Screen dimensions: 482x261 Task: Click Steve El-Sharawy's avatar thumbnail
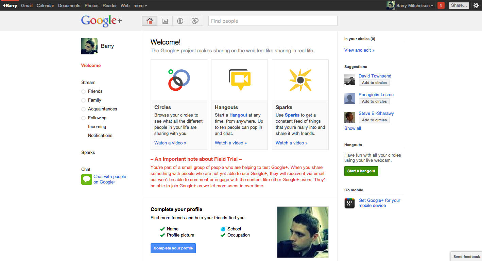coord(350,117)
